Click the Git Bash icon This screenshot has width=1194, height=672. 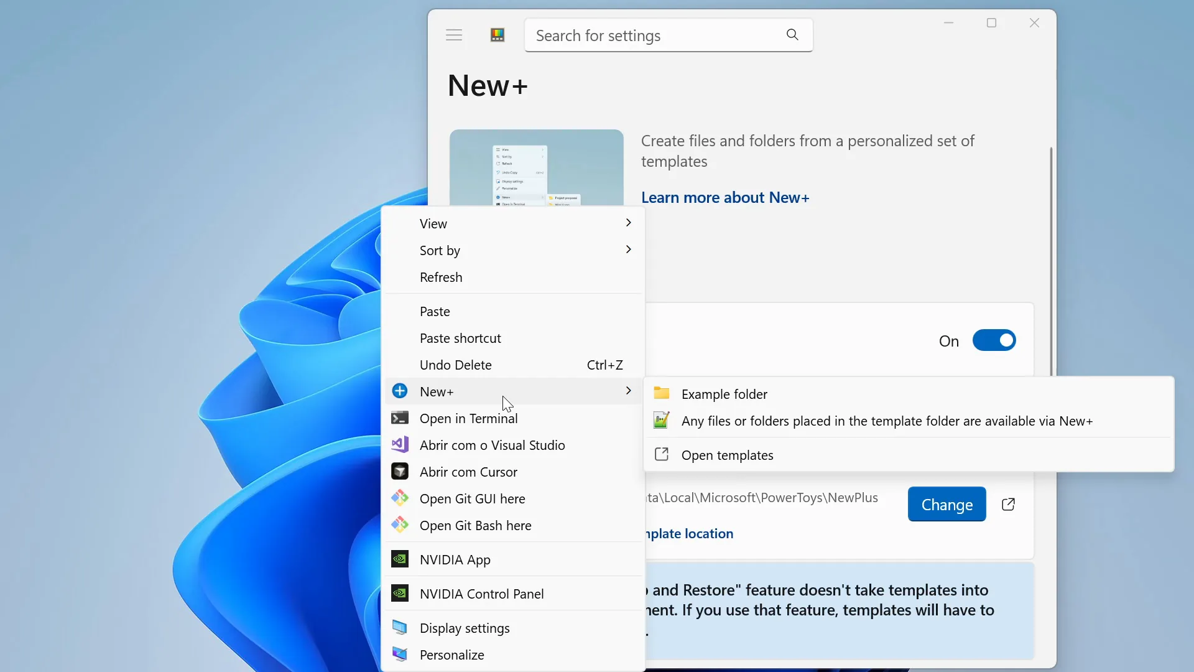(400, 525)
